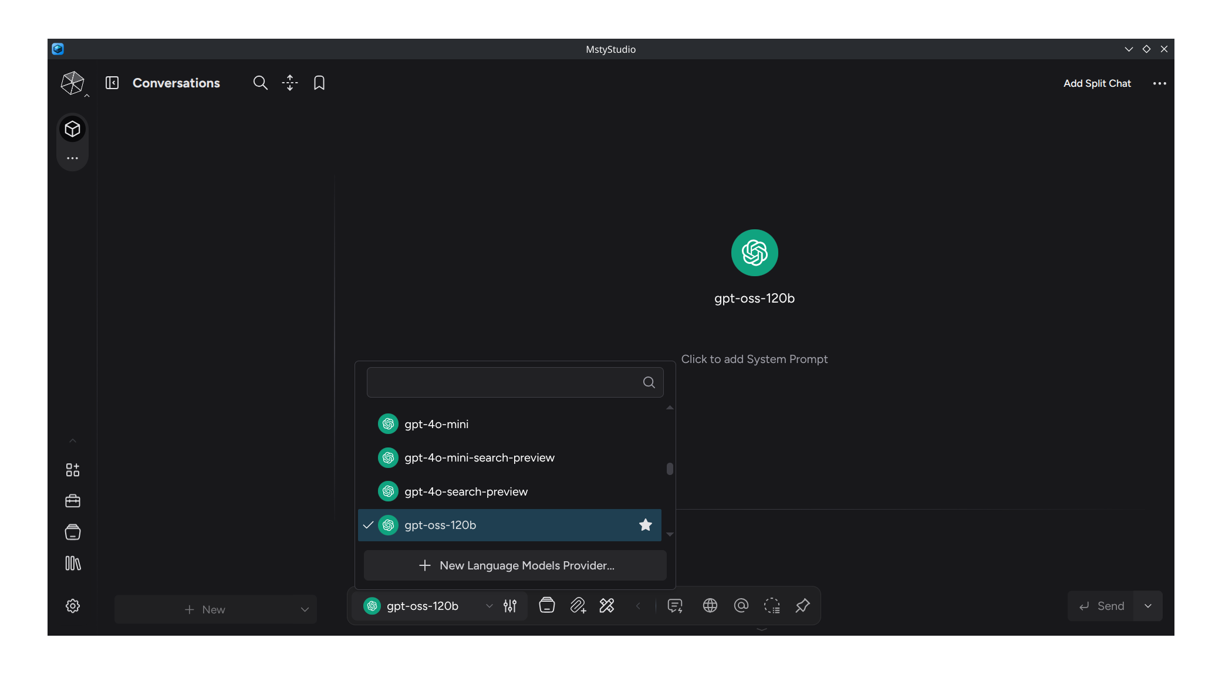Click the bookmark icon in header
The image size is (1222, 692).
[319, 83]
